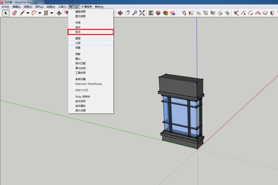Activate the Line pencil tool
Screen dimensions: 278x185
(22, 13)
